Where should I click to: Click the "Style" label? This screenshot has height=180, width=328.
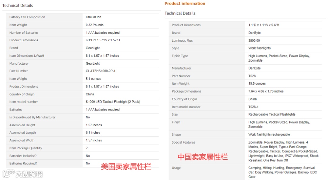pos(176,48)
